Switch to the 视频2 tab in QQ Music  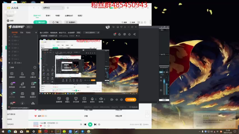pos(80,16)
